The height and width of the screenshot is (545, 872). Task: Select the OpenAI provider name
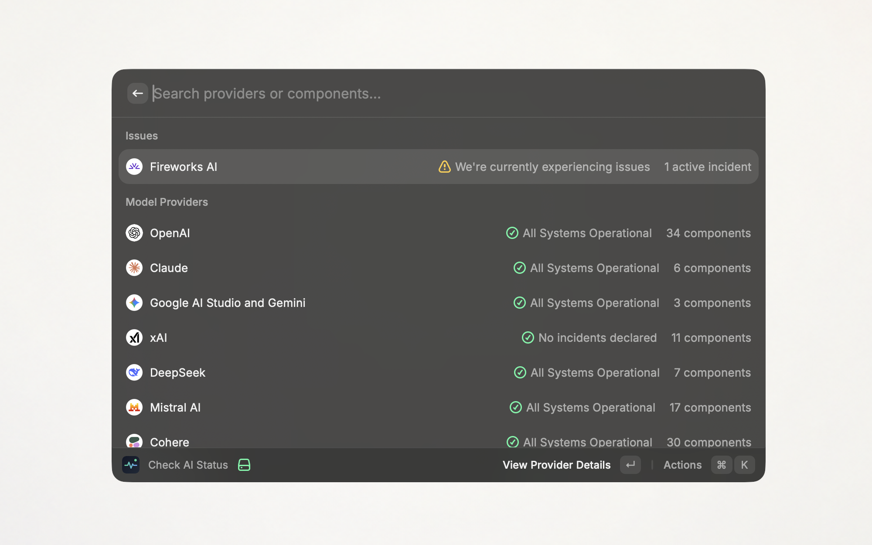point(170,233)
